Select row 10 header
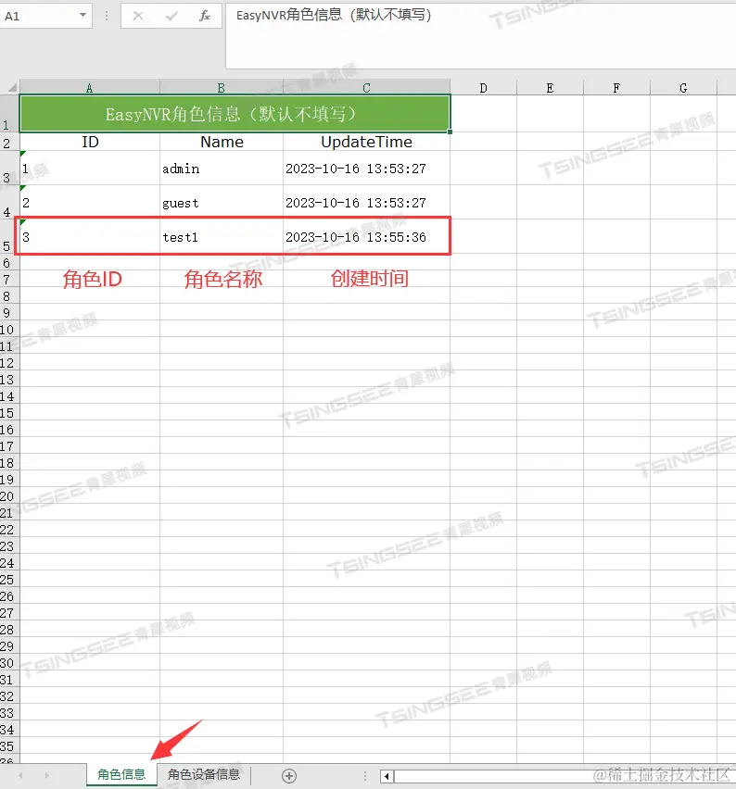 click(x=9, y=329)
